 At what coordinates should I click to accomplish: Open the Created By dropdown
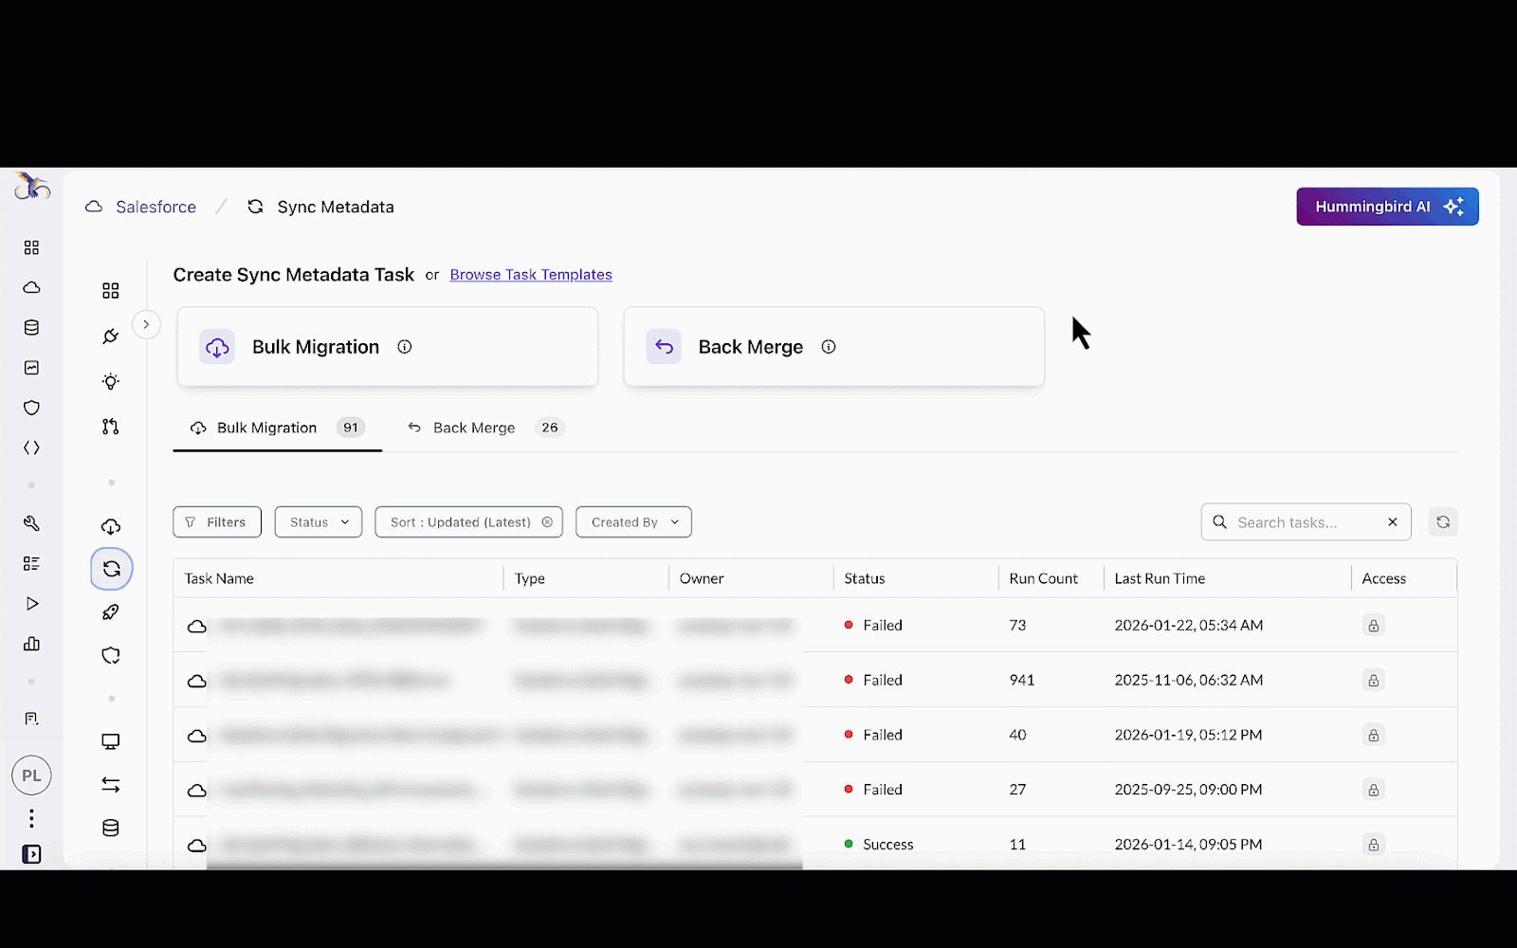pyautogui.click(x=633, y=522)
